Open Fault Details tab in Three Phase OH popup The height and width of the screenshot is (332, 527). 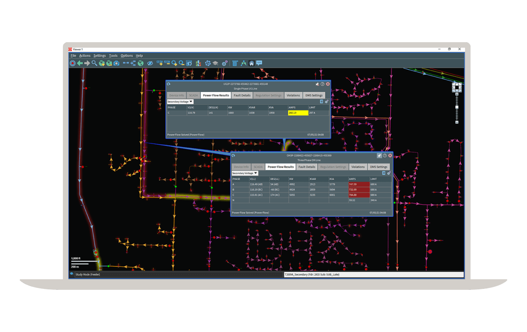pos(307,167)
